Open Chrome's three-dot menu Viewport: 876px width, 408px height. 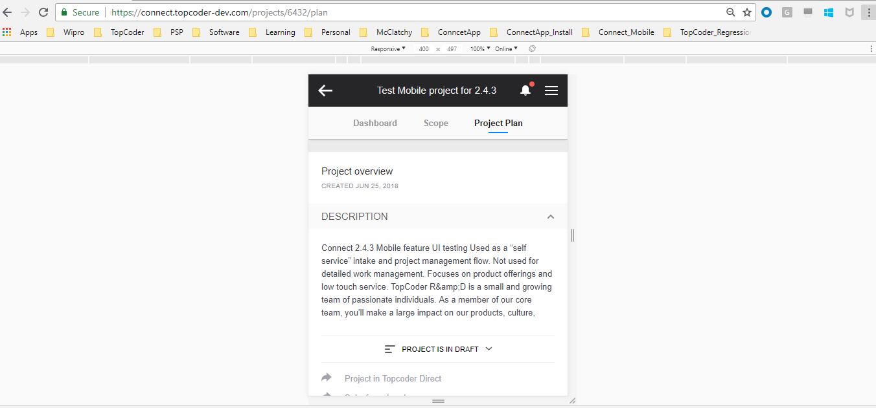[869, 12]
